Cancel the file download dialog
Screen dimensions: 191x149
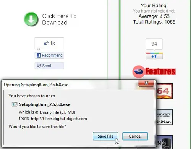pyautogui.click(x=135, y=136)
